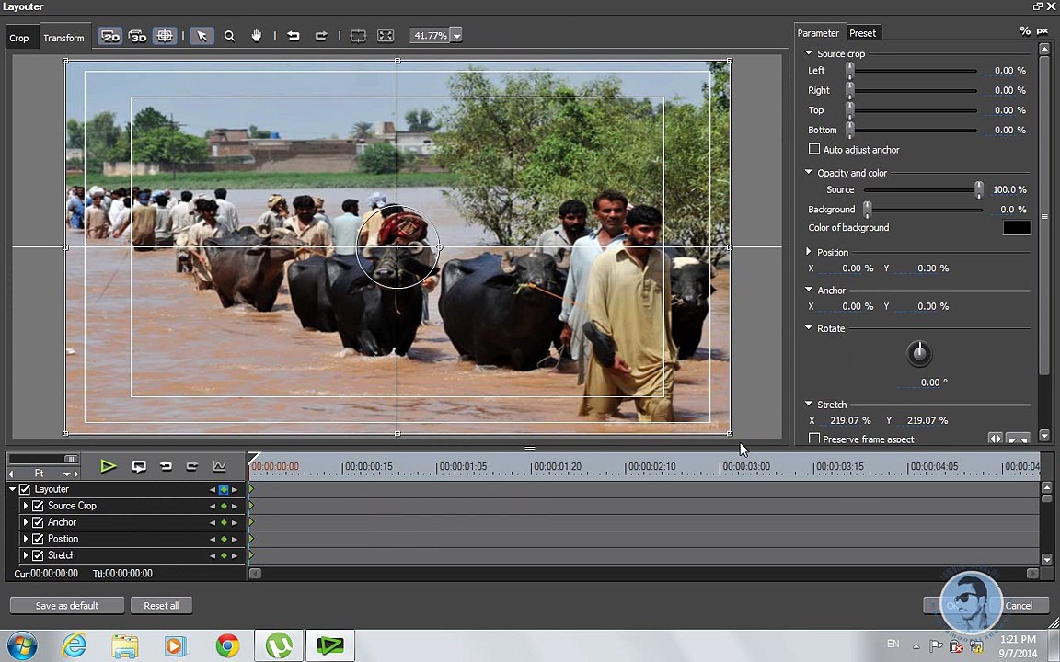Open Google Chrome from the taskbar
1060x662 pixels.
pyautogui.click(x=228, y=646)
